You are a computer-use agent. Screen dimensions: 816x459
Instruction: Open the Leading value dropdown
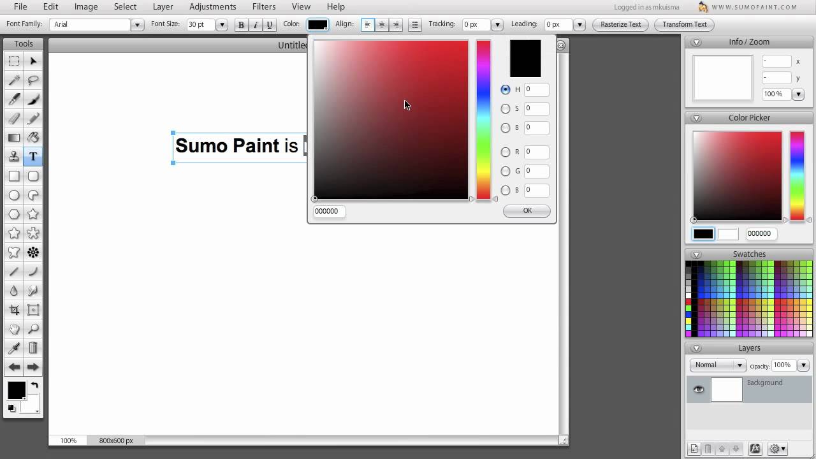[x=579, y=25]
